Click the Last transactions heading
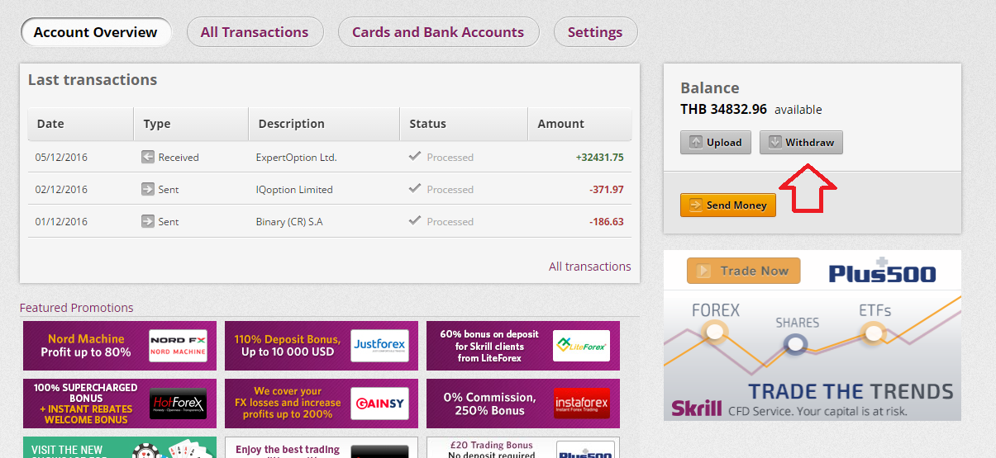Image resolution: width=996 pixels, height=458 pixels. 93,80
